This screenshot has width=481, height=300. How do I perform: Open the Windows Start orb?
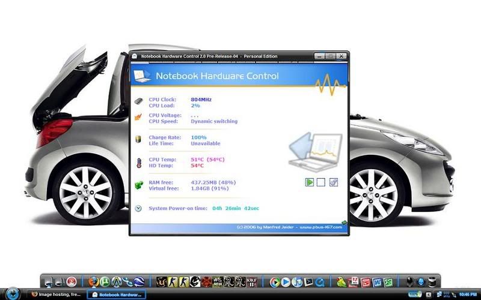click(x=12, y=294)
